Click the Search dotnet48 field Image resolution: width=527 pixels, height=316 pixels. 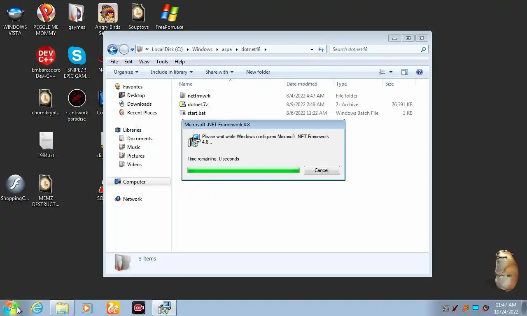point(375,49)
